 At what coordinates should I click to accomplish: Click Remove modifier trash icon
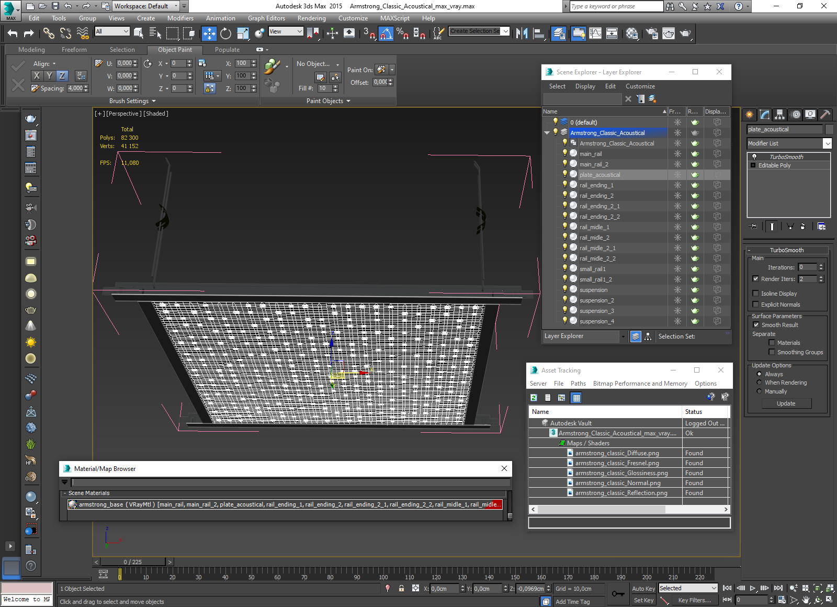(x=803, y=227)
